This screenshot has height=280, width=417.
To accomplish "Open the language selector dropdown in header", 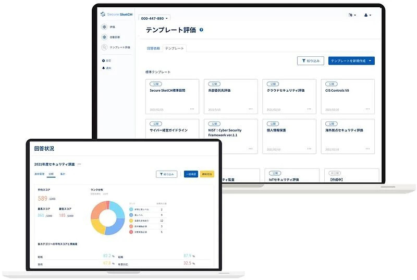I will 352,15.
